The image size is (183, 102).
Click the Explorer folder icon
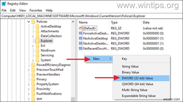pos(38,41)
